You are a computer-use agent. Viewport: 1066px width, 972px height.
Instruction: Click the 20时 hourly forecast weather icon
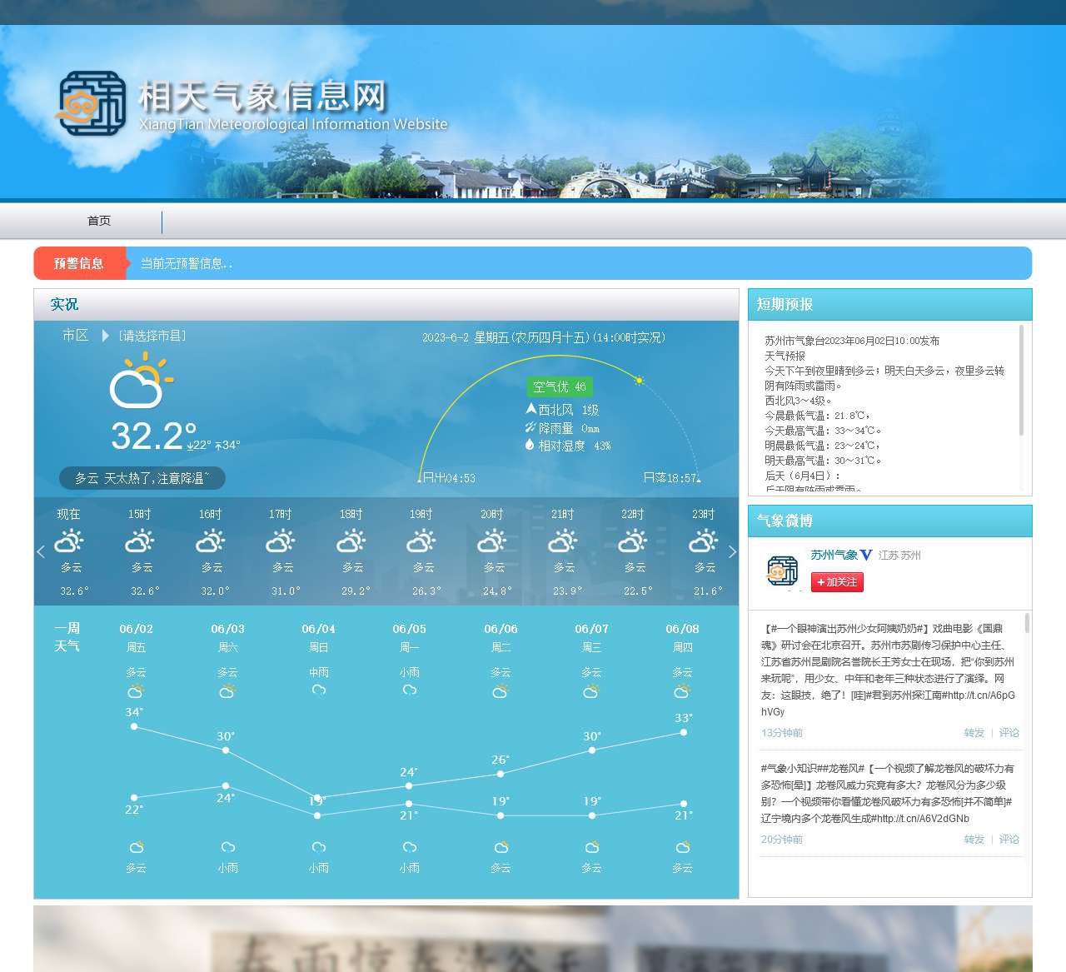[x=492, y=541]
